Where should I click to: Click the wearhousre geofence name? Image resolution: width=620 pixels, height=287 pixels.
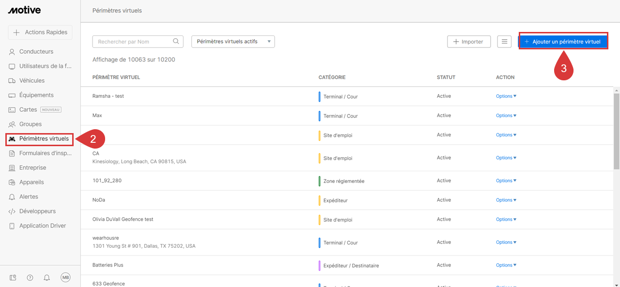point(106,238)
